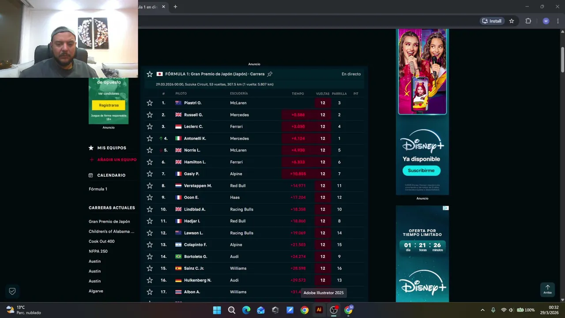Open Algarve race link
565x318 pixels.
click(96, 291)
